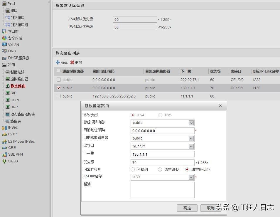Open the Security Zone (安全区域) icon

point(4,38)
